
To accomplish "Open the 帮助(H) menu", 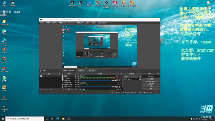I will (x=94, y=23).
